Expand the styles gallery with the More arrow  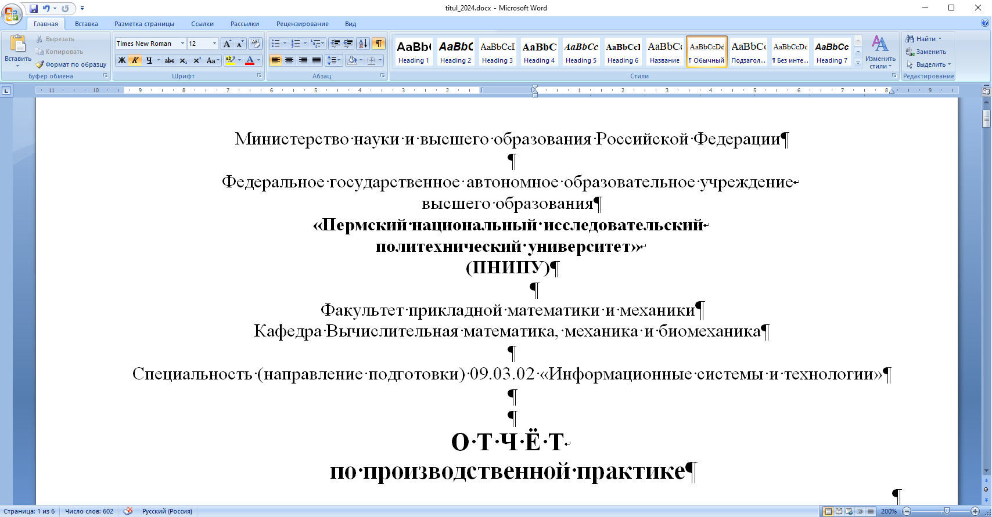858,63
